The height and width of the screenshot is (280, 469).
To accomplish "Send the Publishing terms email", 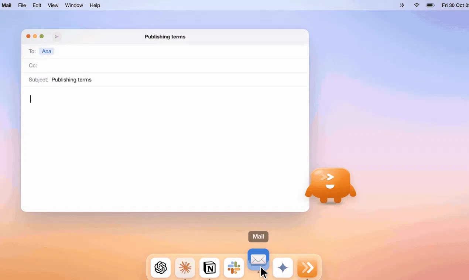I will (x=57, y=36).
